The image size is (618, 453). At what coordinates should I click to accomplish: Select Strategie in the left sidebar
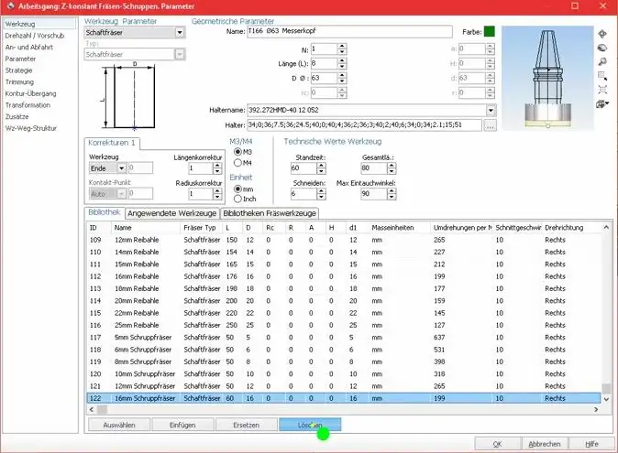click(18, 70)
